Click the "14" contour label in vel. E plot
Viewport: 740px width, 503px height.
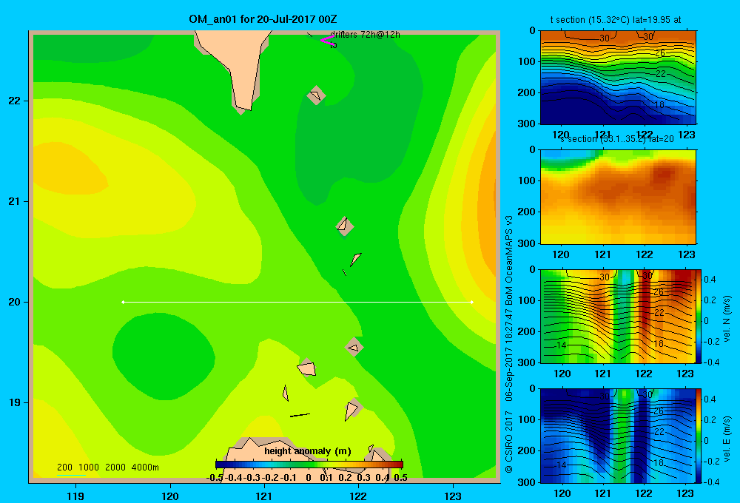pyautogui.click(x=561, y=465)
